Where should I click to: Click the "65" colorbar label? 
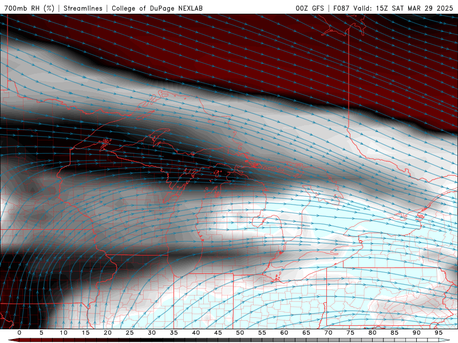[x=306, y=333]
